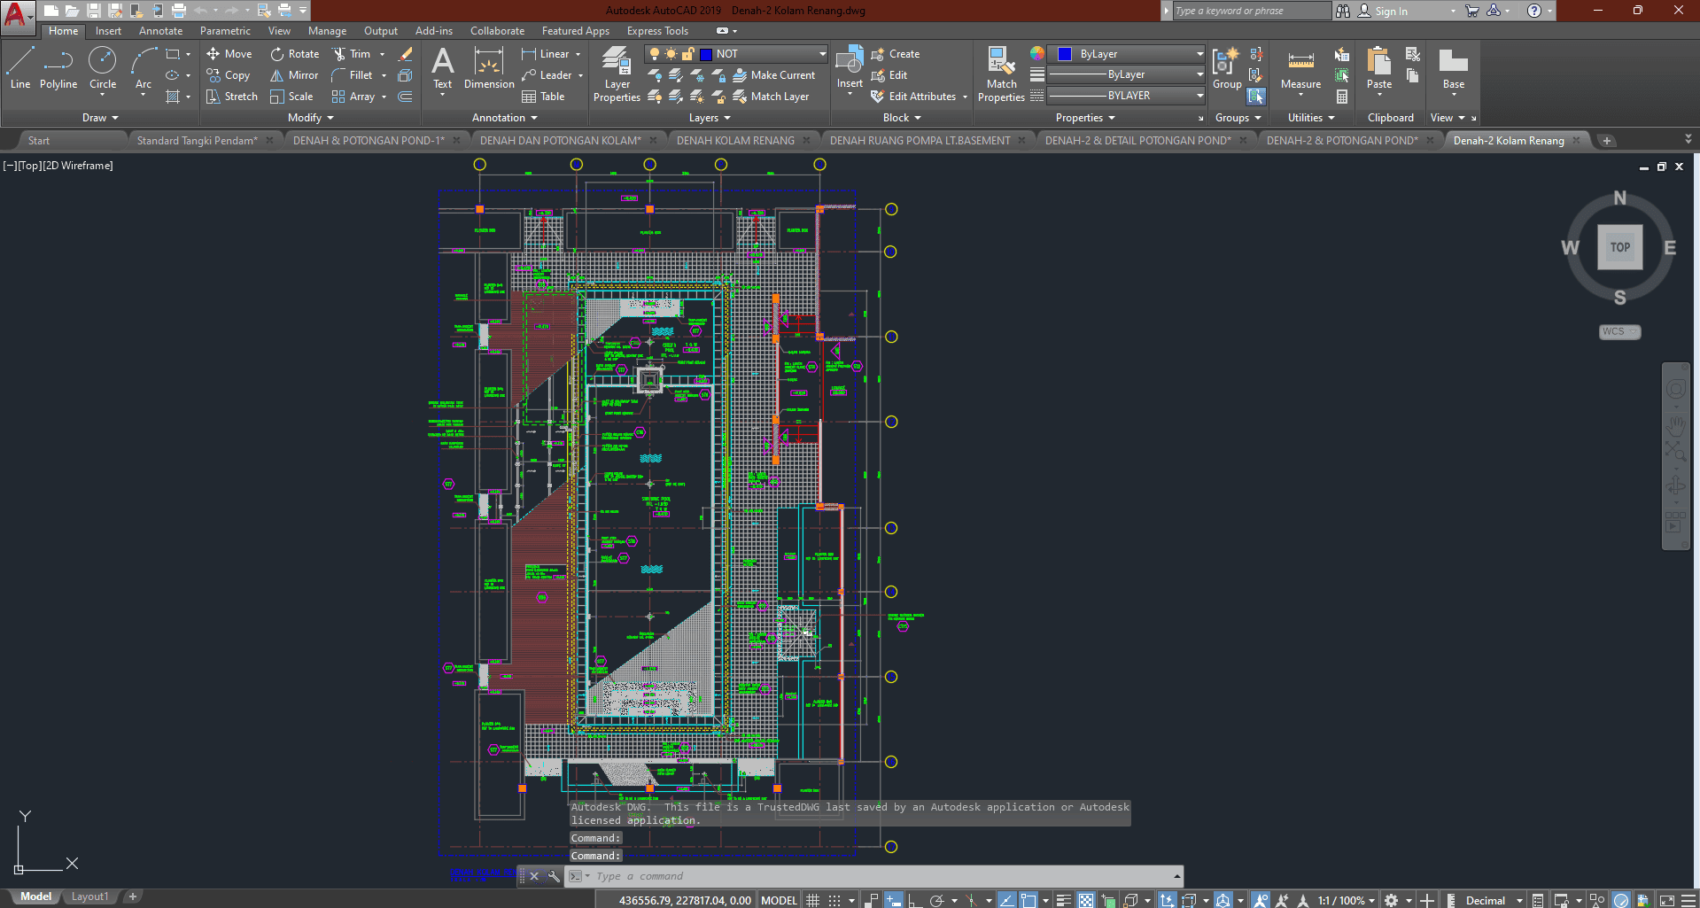
Task: Click the blue ByLayer color swatch
Action: (1065, 54)
